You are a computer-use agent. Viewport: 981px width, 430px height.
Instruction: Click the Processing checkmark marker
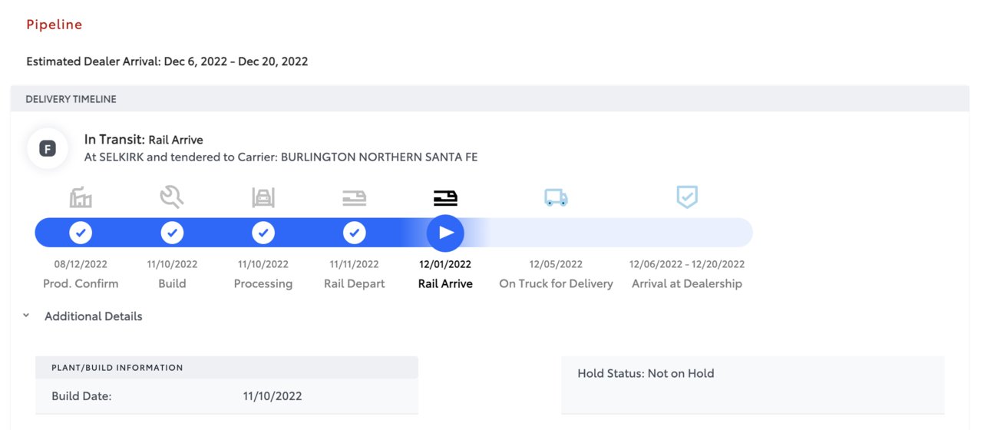pyautogui.click(x=263, y=232)
